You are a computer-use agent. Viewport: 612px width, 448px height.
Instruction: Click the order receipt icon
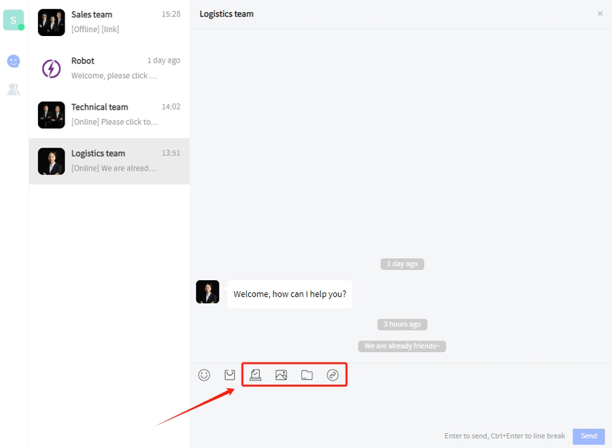[x=256, y=375]
